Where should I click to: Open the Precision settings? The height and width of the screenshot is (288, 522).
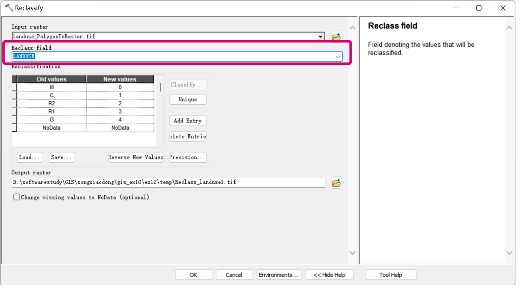[x=187, y=157]
